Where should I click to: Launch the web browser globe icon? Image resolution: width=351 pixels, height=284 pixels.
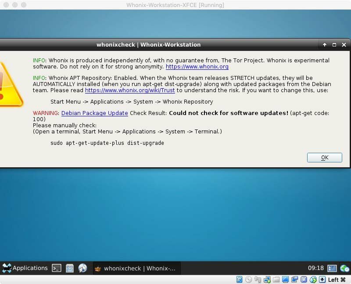[82, 268]
